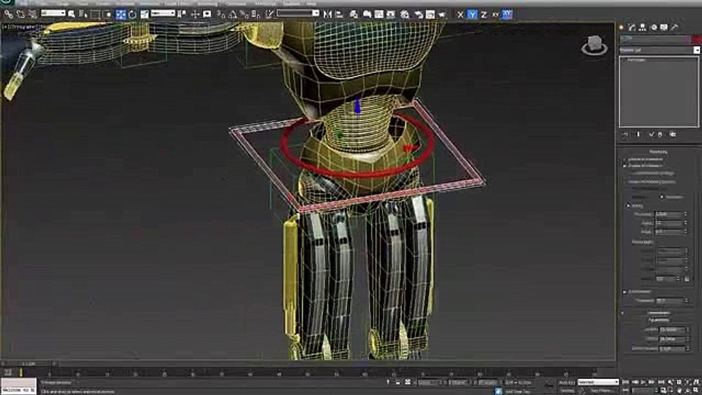
Task: Collapse the top rollout in Modify panel
Action: tap(658, 152)
